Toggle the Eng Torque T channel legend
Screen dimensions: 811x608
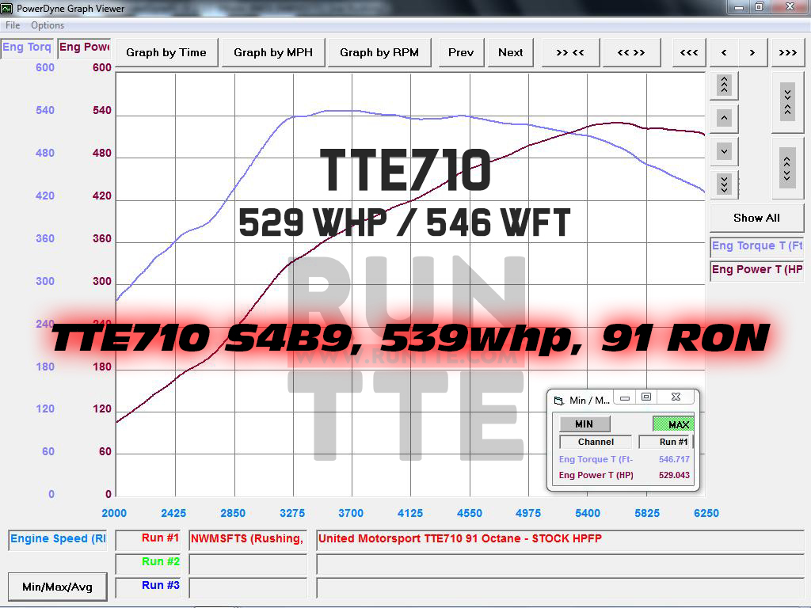(756, 245)
